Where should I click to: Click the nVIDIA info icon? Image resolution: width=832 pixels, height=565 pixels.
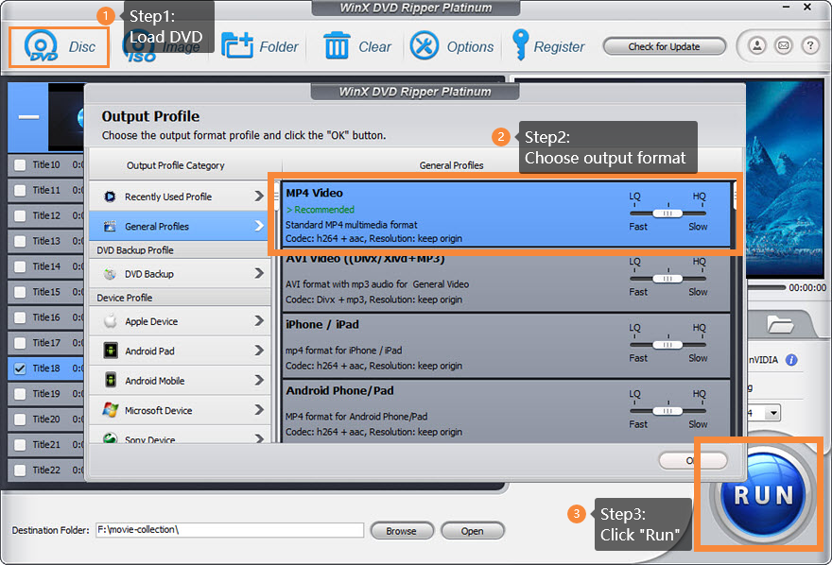tap(791, 360)
